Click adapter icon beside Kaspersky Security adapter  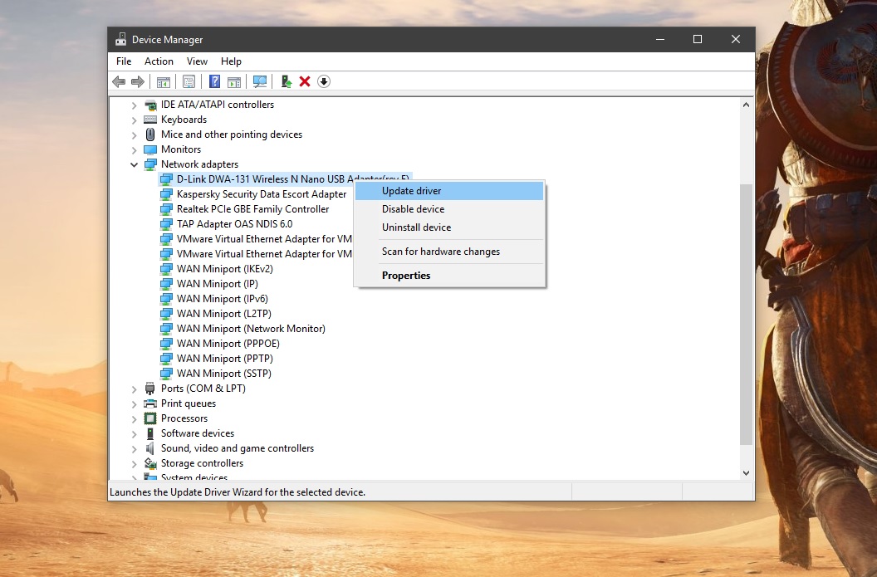point(166,194)
